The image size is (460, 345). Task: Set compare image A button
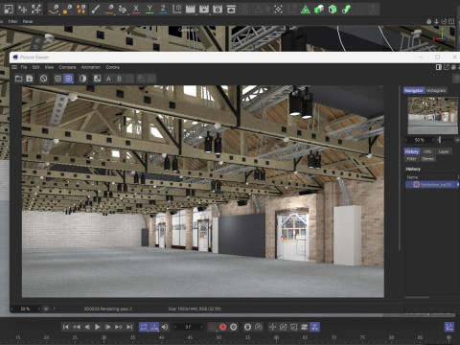pyautogui.click(x=108, y=79)
